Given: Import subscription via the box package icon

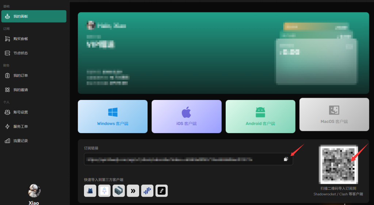Looking at the screenshot, I should [119, 191].
